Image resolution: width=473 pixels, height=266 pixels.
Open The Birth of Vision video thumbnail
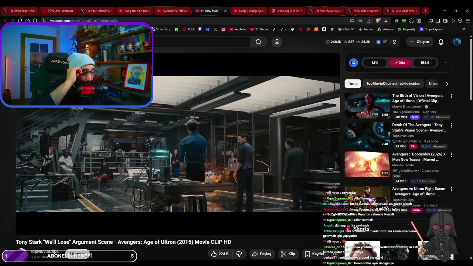click(367, 106)
